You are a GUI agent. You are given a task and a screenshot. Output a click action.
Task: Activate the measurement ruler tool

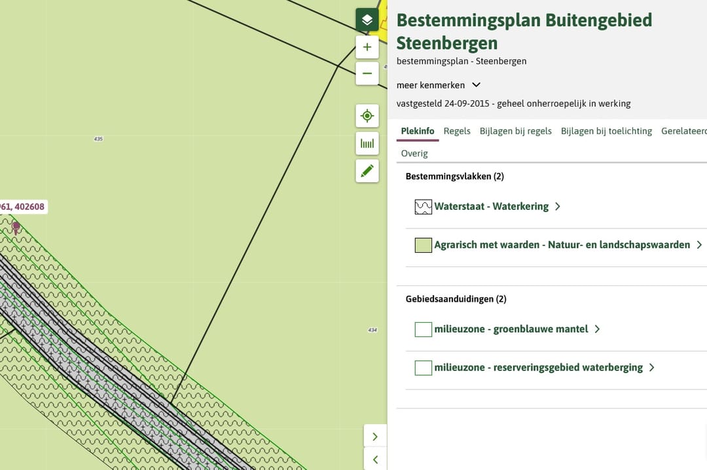(x=367, y=143)
